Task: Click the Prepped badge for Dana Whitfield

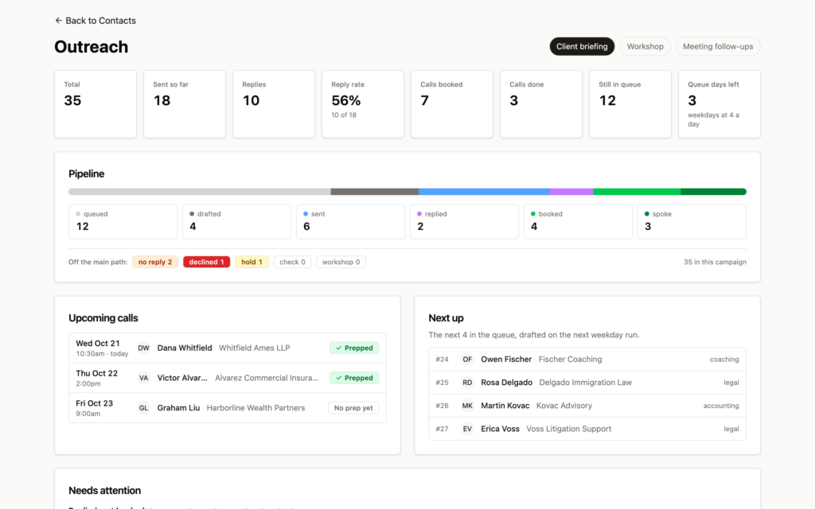Action: (x=354, y=348)
